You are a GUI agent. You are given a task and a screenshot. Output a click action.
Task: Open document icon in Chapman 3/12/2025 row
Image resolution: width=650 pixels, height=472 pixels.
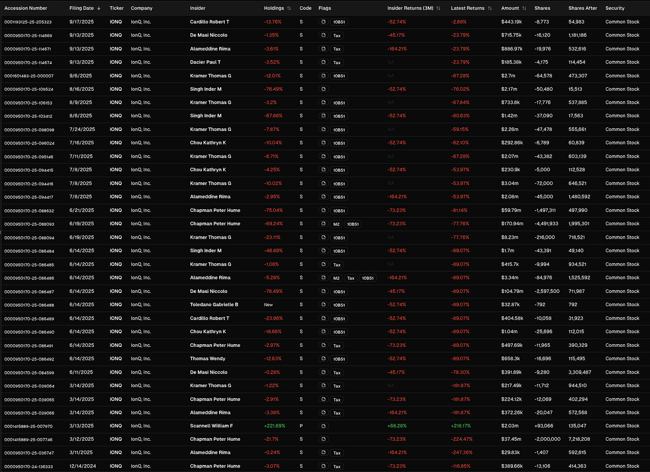324,439
